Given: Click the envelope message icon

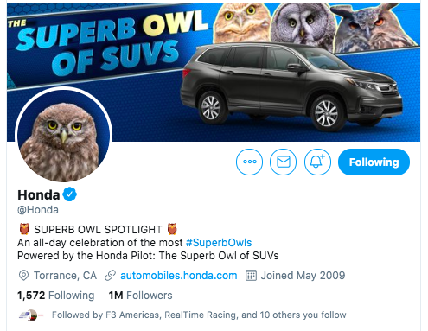Looking at the screenshot, I should (x=284, y=162).
